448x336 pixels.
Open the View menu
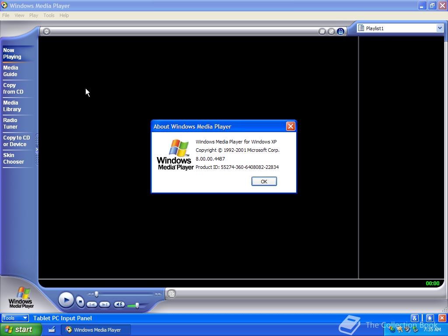pos(19,15)
